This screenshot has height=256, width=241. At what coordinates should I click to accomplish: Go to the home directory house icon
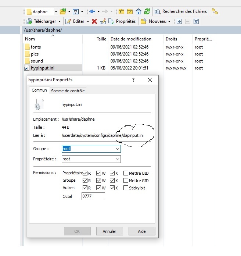139,12
